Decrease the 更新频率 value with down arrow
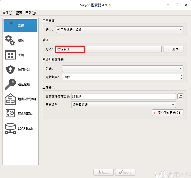Image resolution: width=191 pixels, height=178 pixels. (181, 78)
